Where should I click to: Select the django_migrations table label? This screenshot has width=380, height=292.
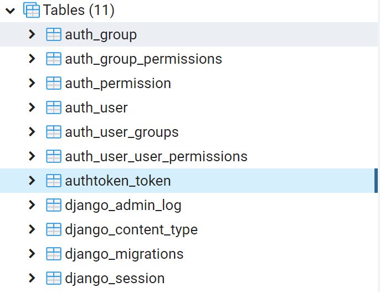pos(124,254)
